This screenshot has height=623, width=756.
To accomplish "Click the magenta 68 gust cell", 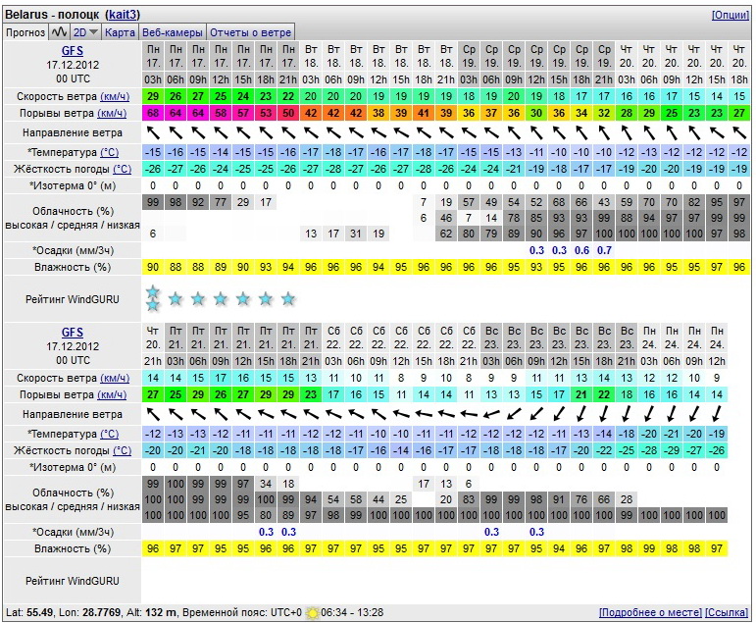I will click(153, 113).
